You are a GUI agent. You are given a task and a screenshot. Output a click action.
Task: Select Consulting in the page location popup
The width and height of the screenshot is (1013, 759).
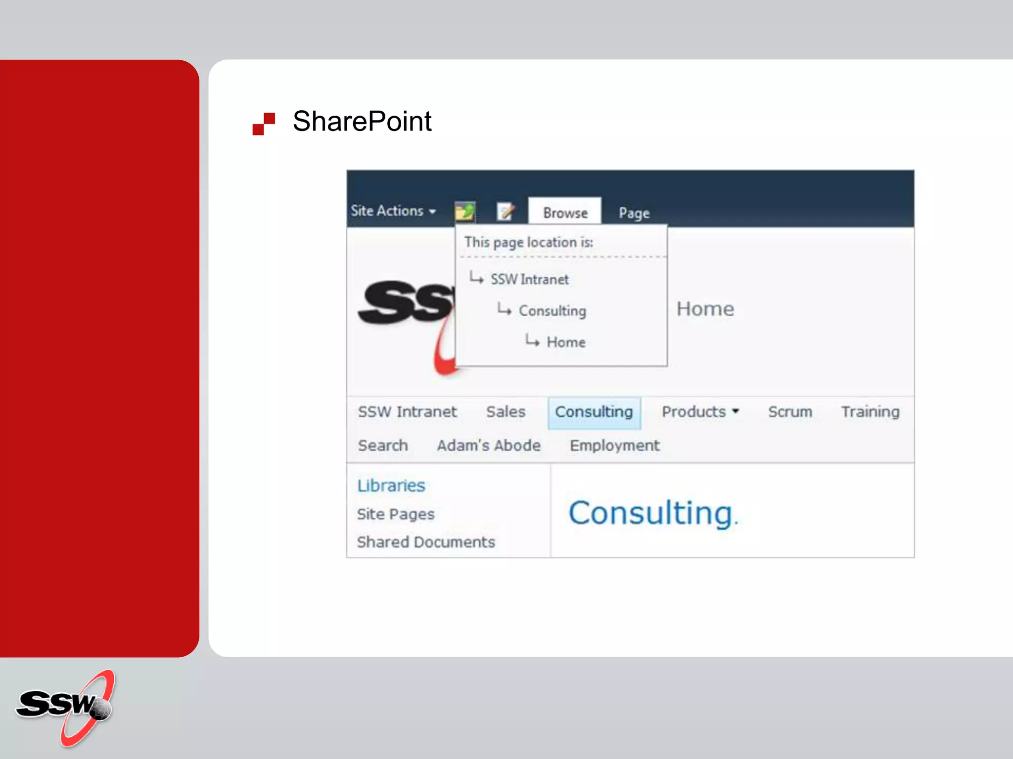pos(552,311)
